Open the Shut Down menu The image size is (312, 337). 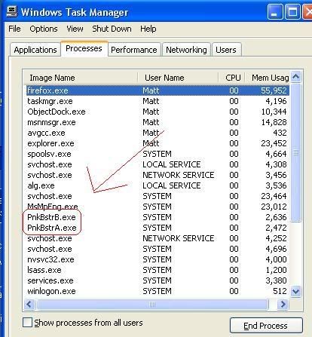click(112, 29)
